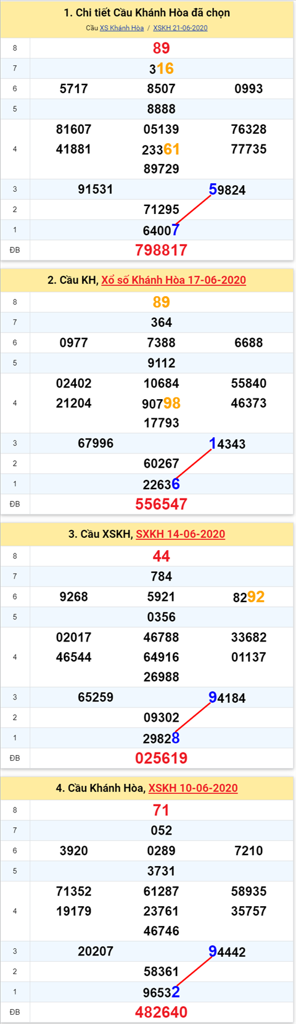The height and width of the screenshot is (1024, 296).
Task: Click number 9268
Action: tap(74, 597)
